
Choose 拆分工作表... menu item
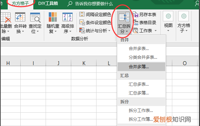[141, 111]
